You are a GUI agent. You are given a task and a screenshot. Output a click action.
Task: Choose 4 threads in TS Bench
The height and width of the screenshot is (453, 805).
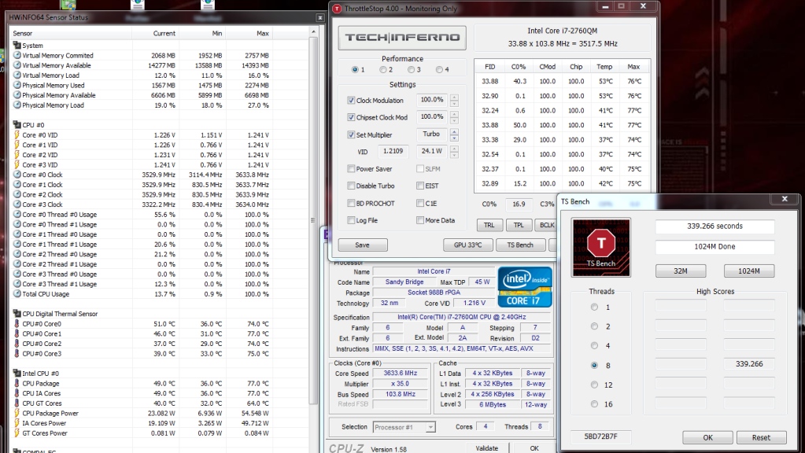point(595,346)
